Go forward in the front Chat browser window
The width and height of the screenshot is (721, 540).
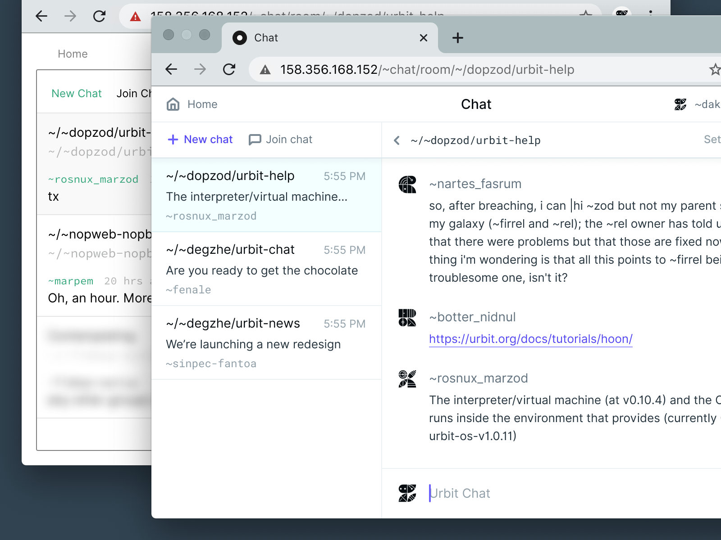coord(200,69)
